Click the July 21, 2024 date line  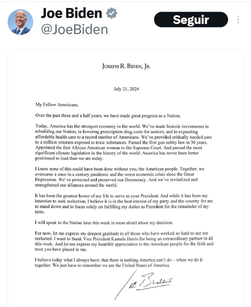click(126, 89)
